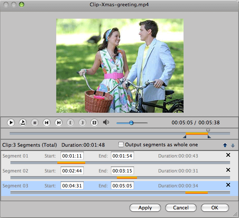Delete Segment 01 with its X
Screen dimensions: 239x218
point(228,155)
